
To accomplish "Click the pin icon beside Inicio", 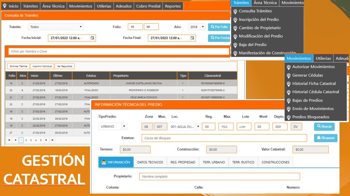I will (4, 6).
